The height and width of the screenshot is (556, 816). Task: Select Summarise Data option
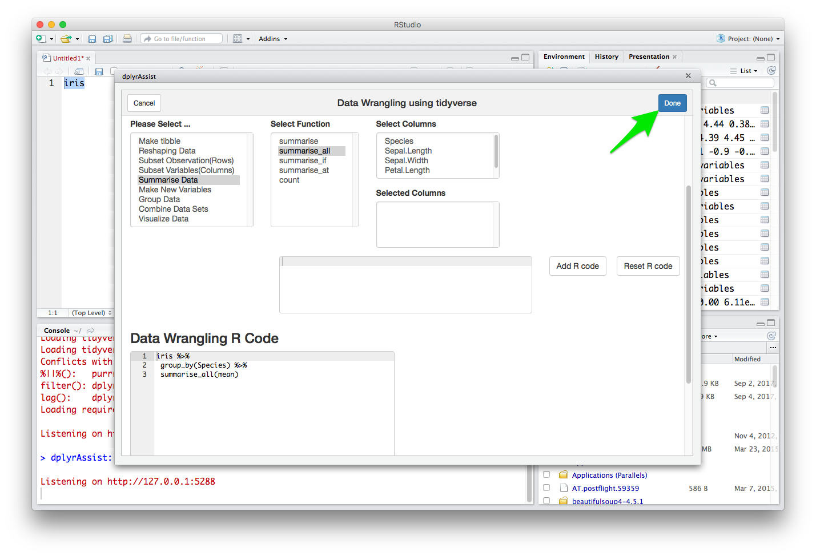coord(188,180)
